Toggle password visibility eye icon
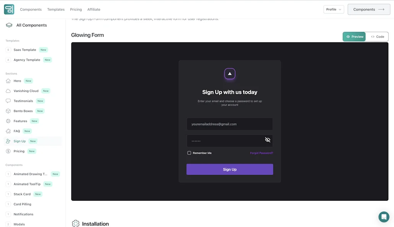The width and height of the screenshot is (394, 227). coord(268,140)
